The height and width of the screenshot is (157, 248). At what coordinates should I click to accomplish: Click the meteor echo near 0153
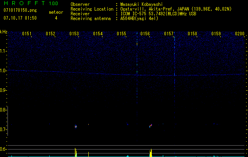[x=76, y=126]
